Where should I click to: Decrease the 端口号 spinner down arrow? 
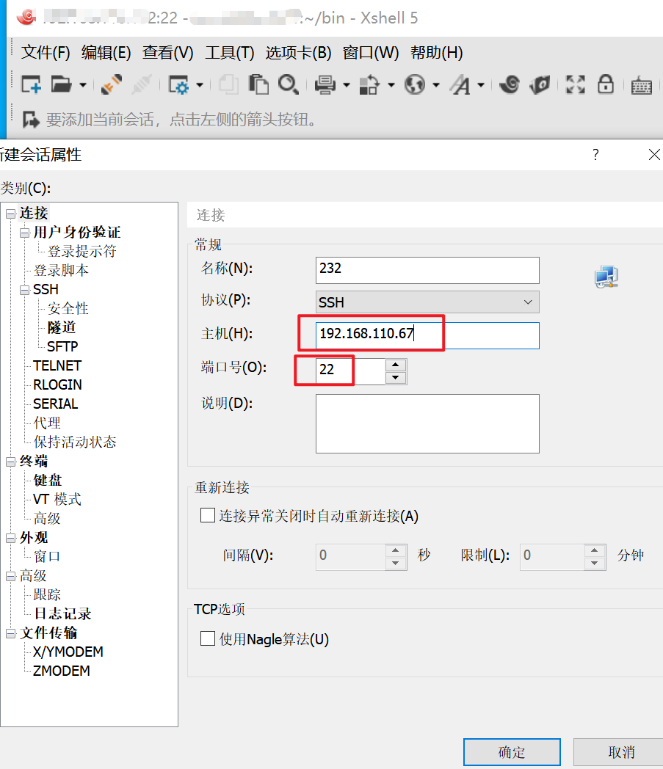click(396, 378)
